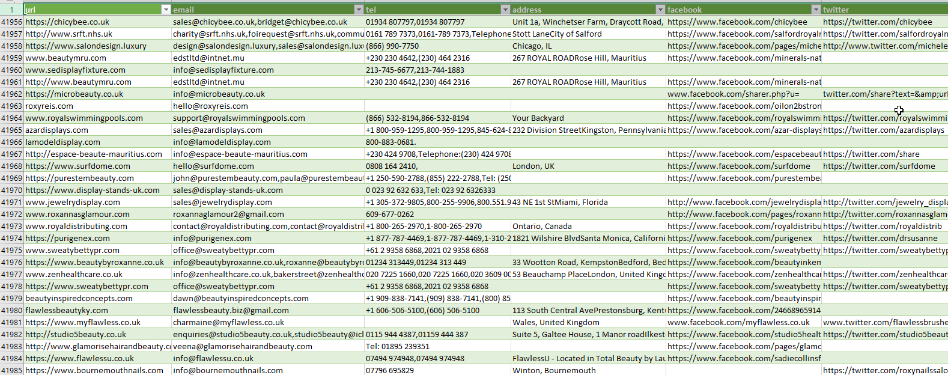Select the charity@srft.nhs.uk email cell
Screen dimensions: 948x375
268,34
